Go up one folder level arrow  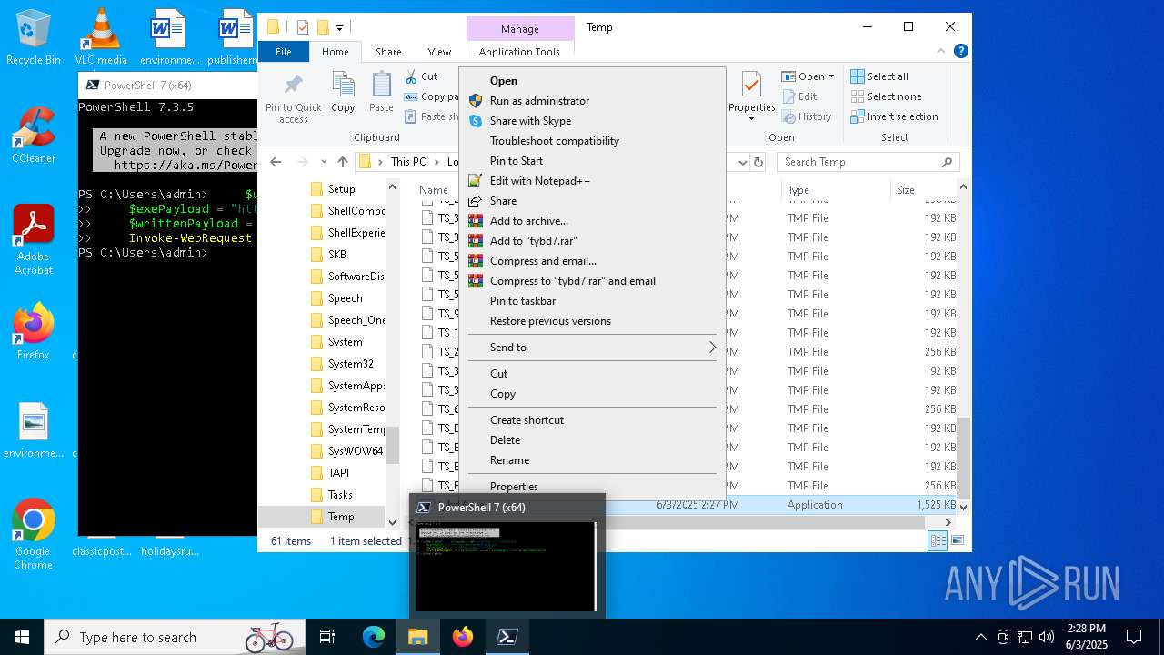pos(343,162)
